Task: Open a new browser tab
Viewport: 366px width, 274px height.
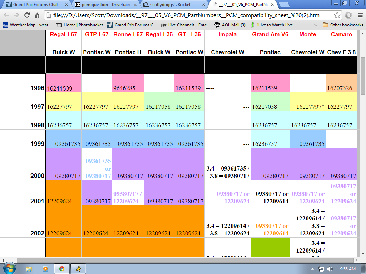Action: tap(284, 5)
